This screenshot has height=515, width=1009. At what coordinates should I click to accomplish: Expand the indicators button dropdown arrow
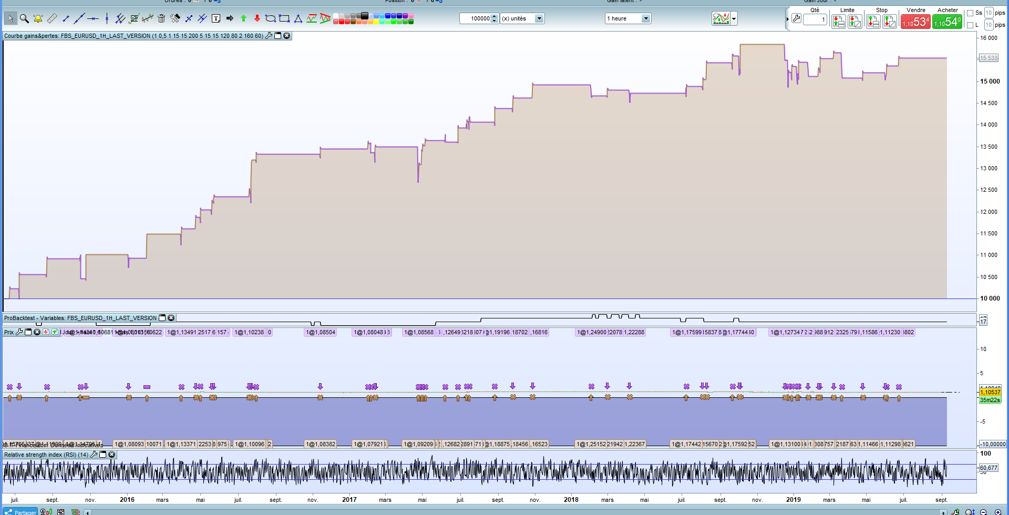coord(734,19)
